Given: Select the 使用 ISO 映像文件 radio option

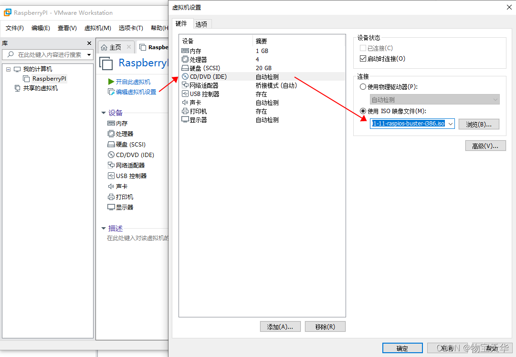Looking at the screenshot, I should tap(363, 111).
